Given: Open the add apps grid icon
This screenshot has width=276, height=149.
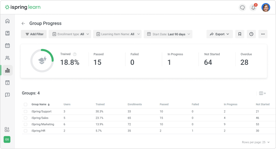Looking at the screenshot, I should (x=7, y=129).
